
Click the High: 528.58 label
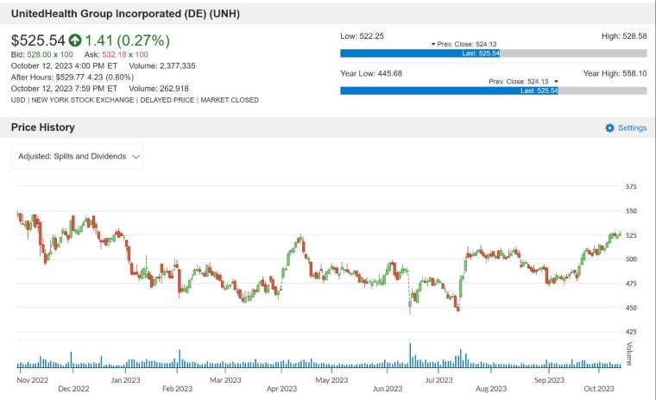pyautogui.click(x=624, y=36)
